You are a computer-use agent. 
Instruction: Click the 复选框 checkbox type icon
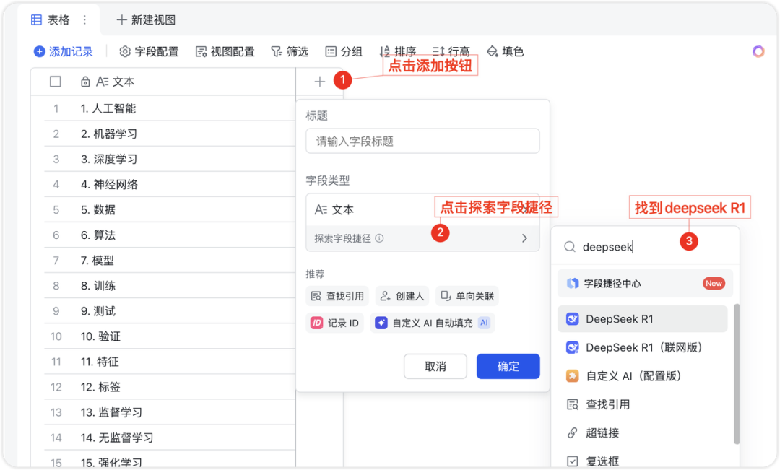click(573, 461)
